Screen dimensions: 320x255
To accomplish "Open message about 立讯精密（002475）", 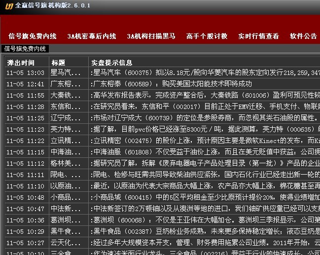I will point(204,141).
